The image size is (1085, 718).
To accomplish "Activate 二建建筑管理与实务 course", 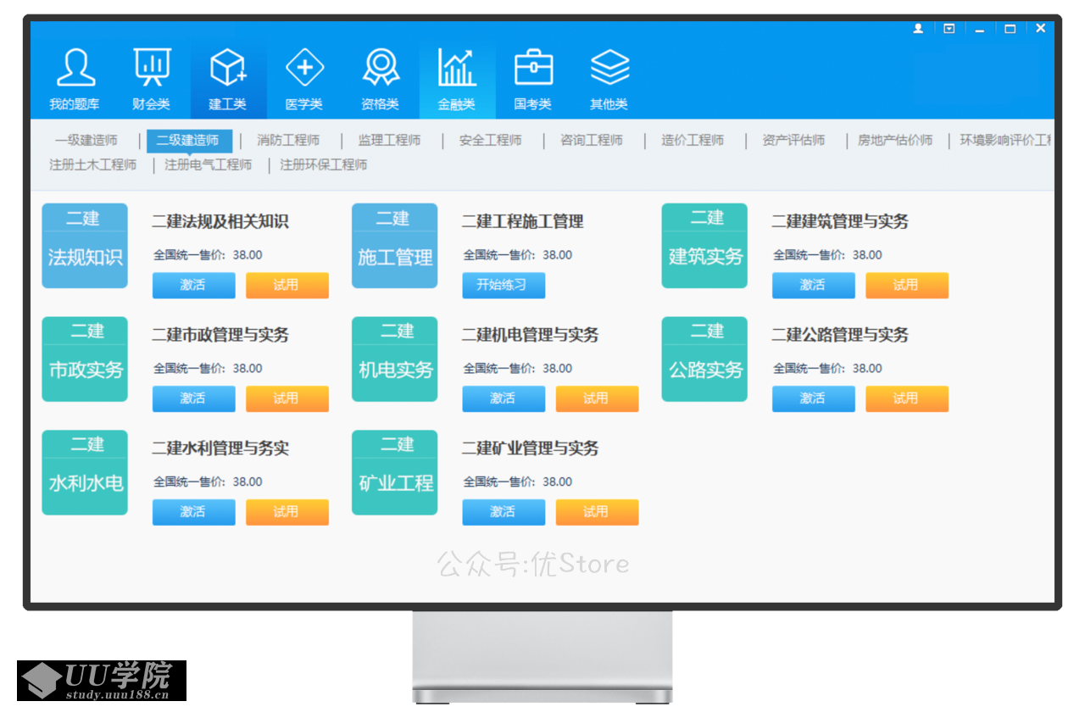I will [x=813, y=286].
